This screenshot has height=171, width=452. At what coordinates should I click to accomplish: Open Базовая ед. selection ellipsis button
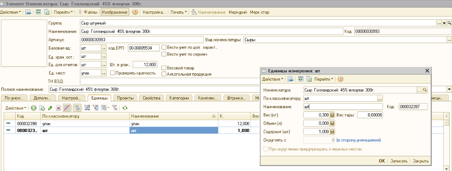104,48
